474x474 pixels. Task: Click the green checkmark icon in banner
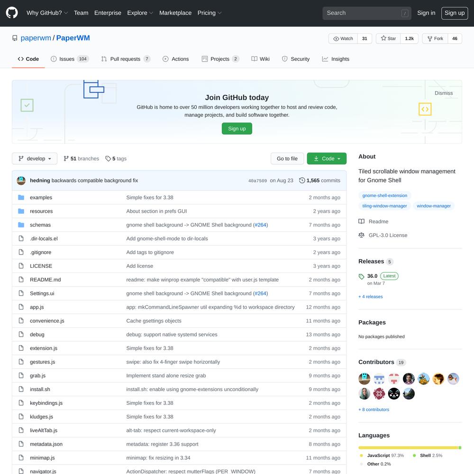27,105
